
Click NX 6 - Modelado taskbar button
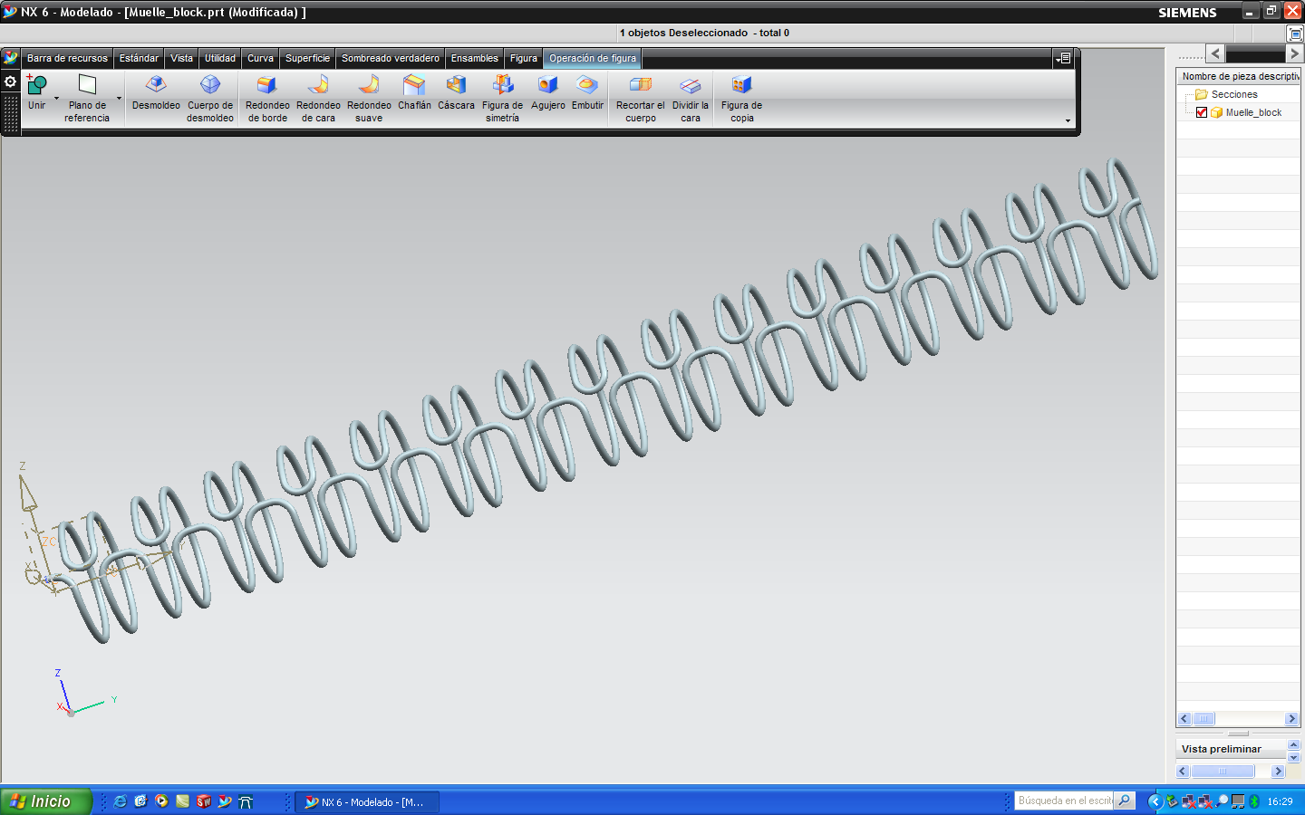(366, 801)
